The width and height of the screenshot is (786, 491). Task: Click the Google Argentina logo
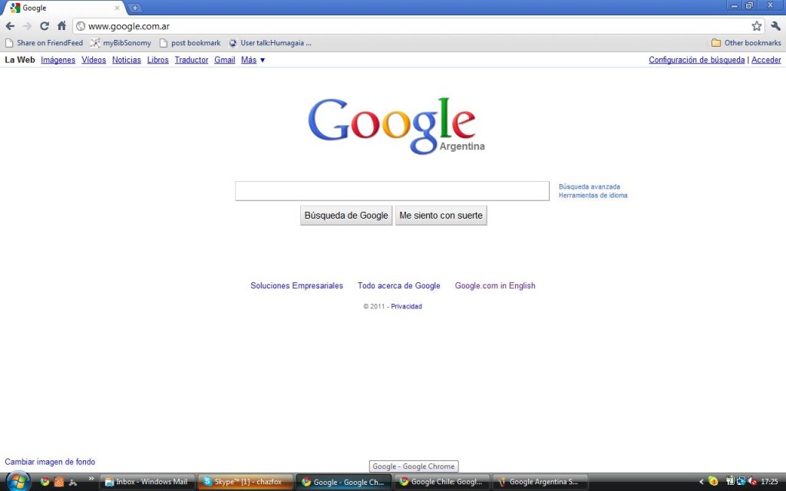tap(396, 125)
